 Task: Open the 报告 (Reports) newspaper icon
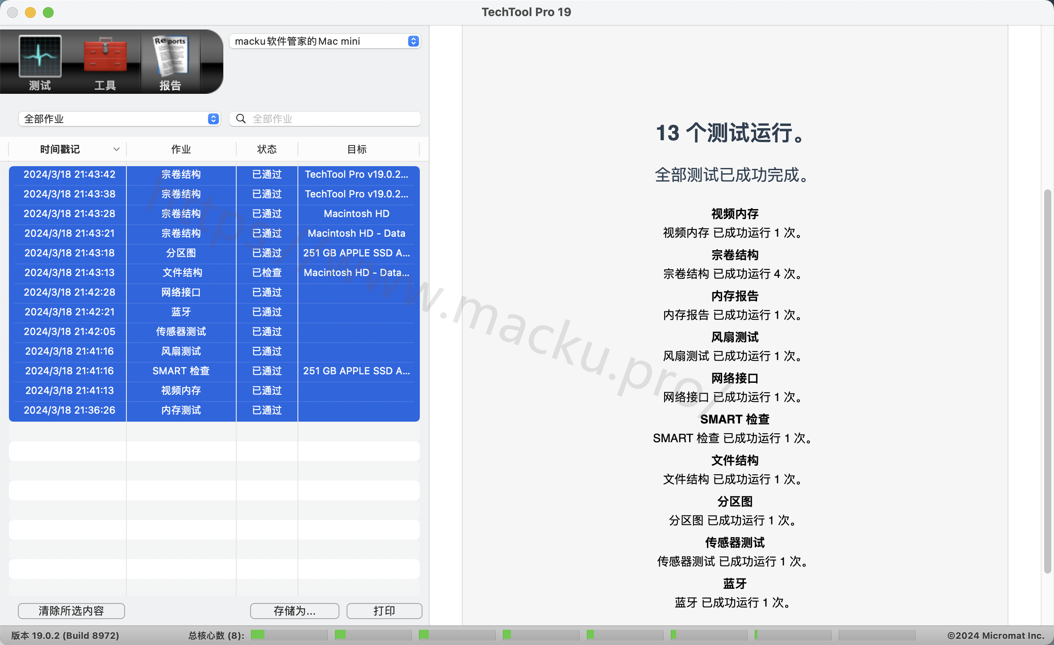tap(170, 55)
